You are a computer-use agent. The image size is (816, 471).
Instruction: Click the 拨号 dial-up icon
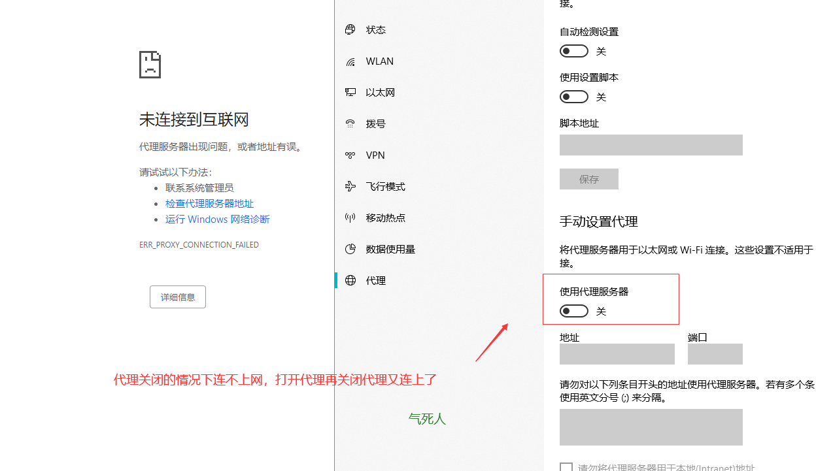pyautogui.click(x=350, y=124)
